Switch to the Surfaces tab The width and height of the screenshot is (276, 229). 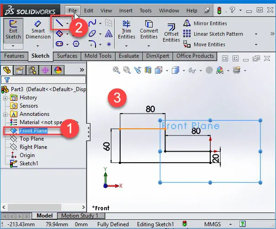[67, 56]
